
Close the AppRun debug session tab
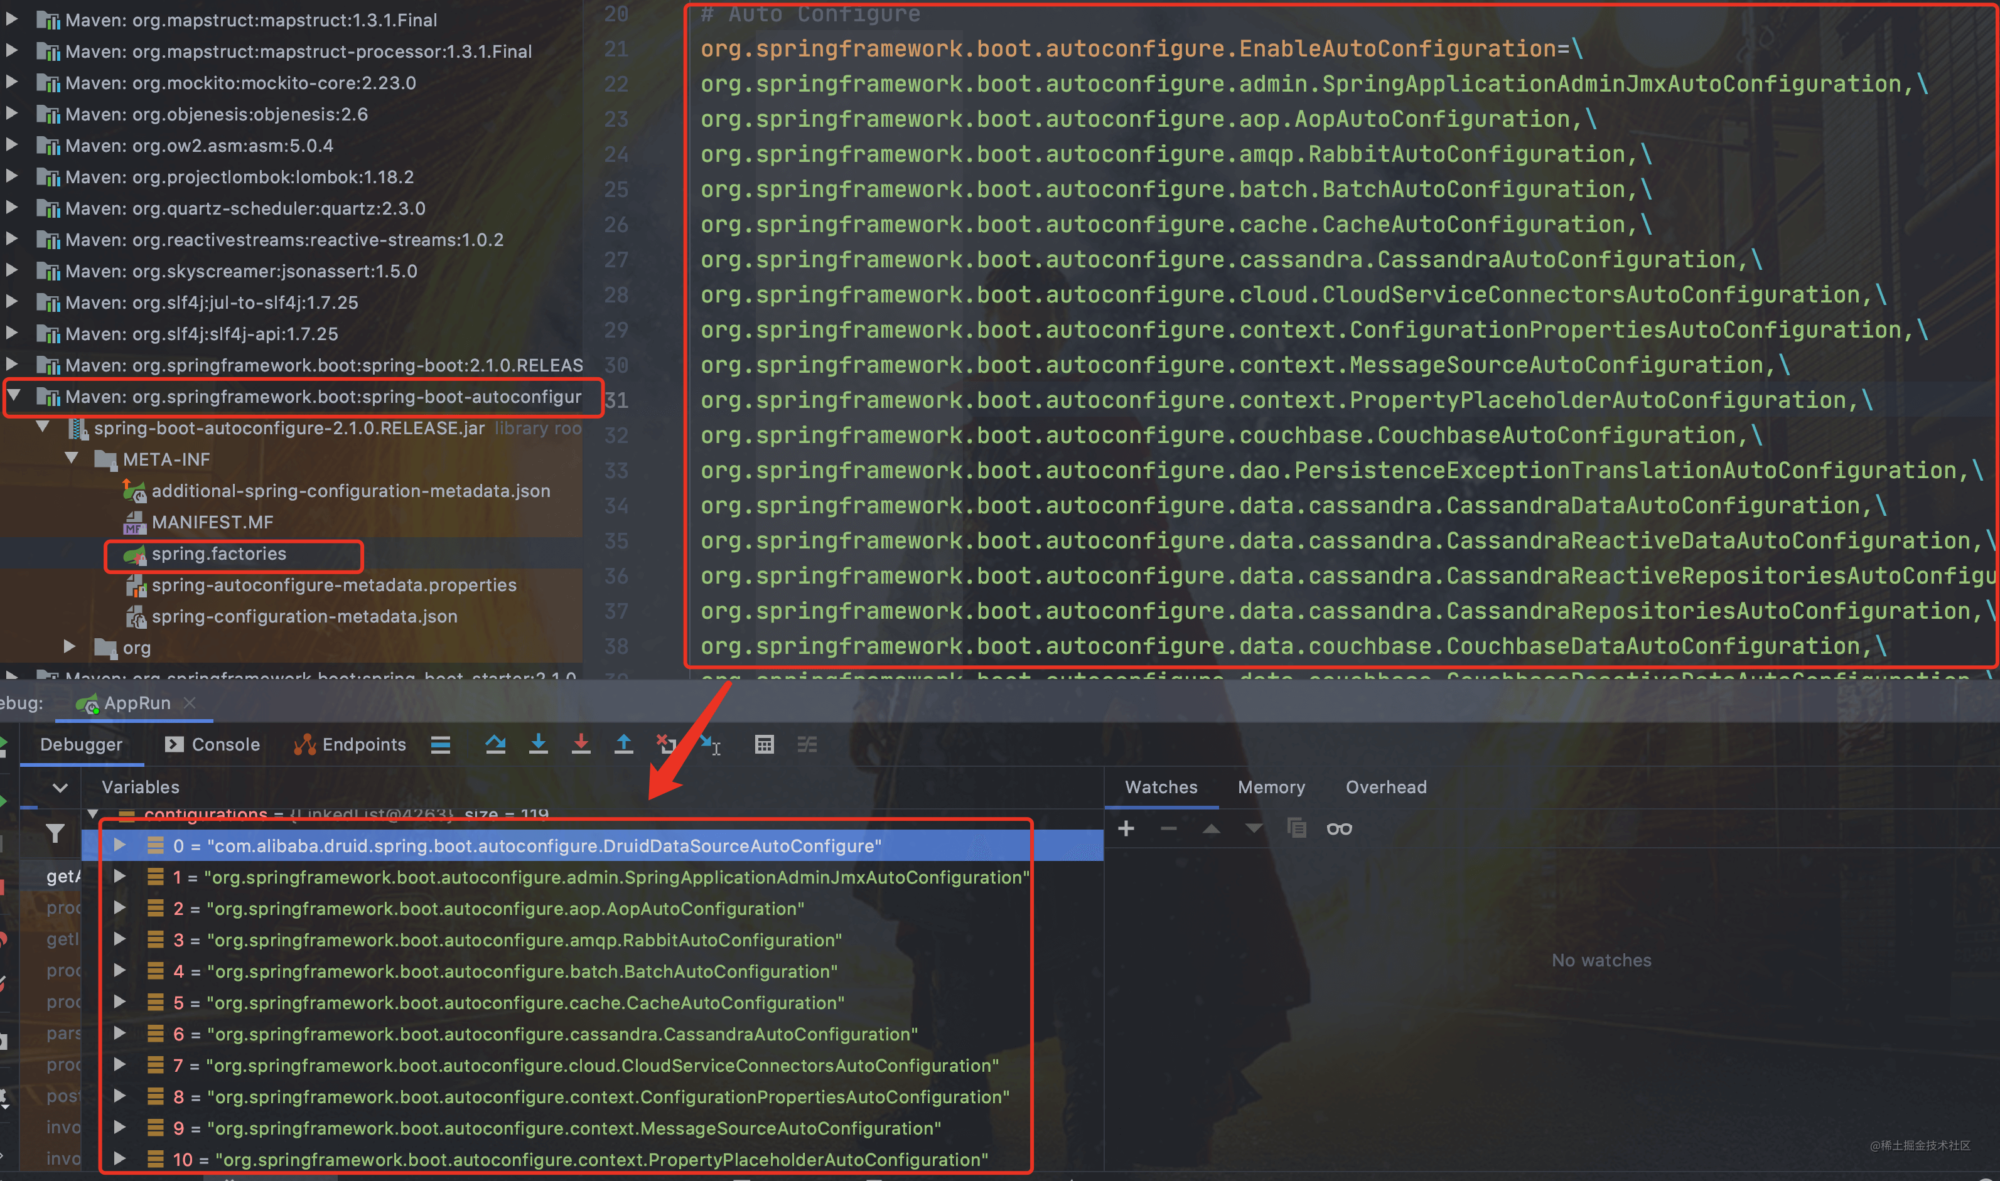[190, 703]
